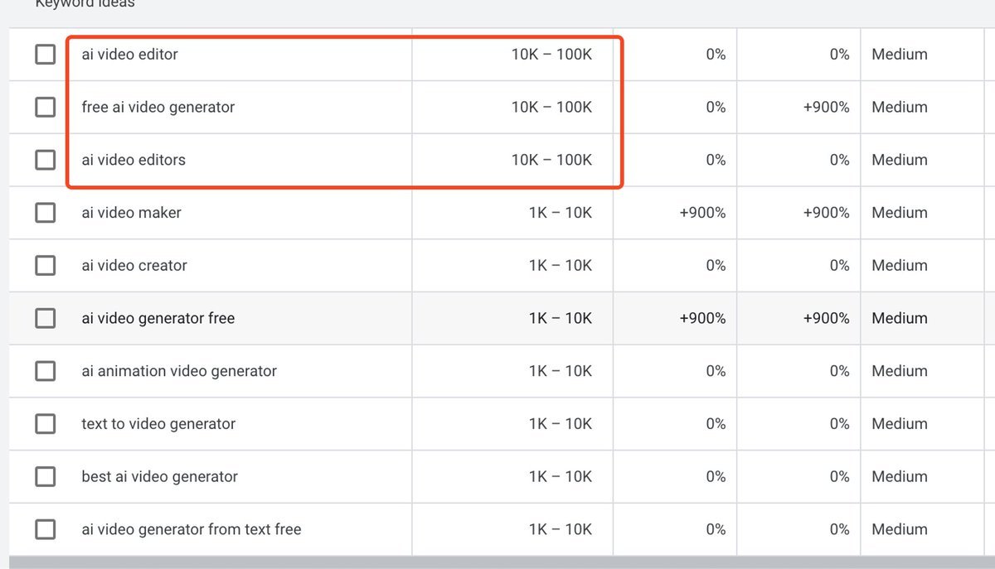The height and width of the screenshot is (569, 995).
Task: Select the 'ai video editors' row checkbox
Action: pos(46,160)
